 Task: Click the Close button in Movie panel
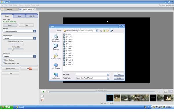pos(10,73)
